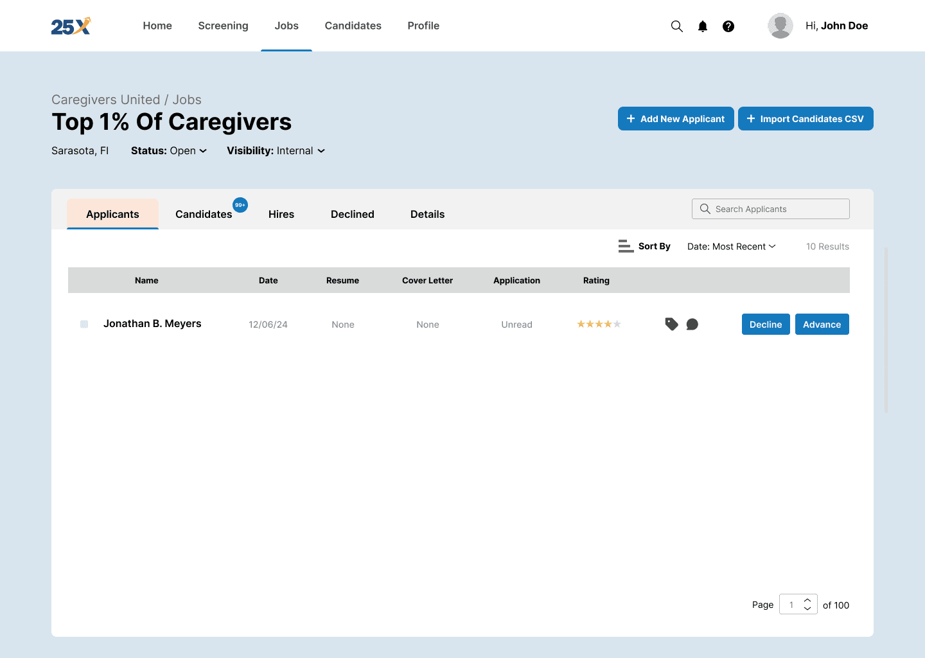Open notifications via the bell icon

(702, 26)
